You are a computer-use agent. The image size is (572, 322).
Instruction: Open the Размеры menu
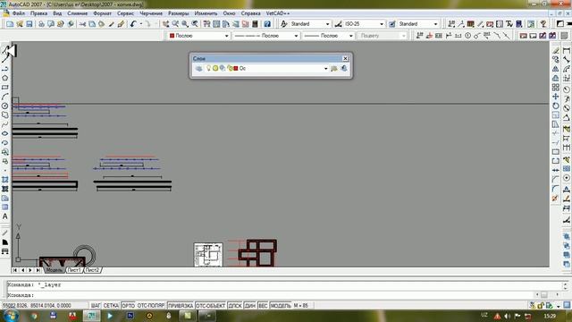tap(179, 13)
